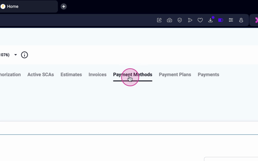Open the easy setup sliders icon
This screenshot has width=258, height=161.
click(231, 20)
